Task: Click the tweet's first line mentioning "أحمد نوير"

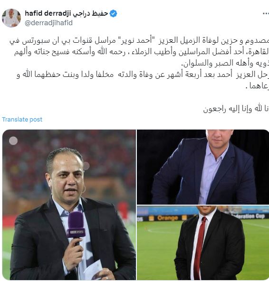Action: 139,41
